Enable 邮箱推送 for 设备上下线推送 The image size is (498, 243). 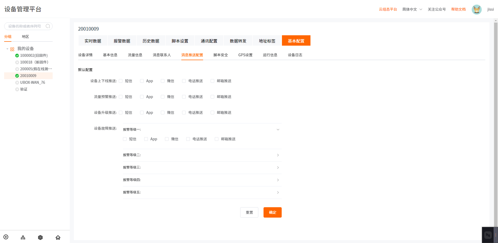click(212, 81)
